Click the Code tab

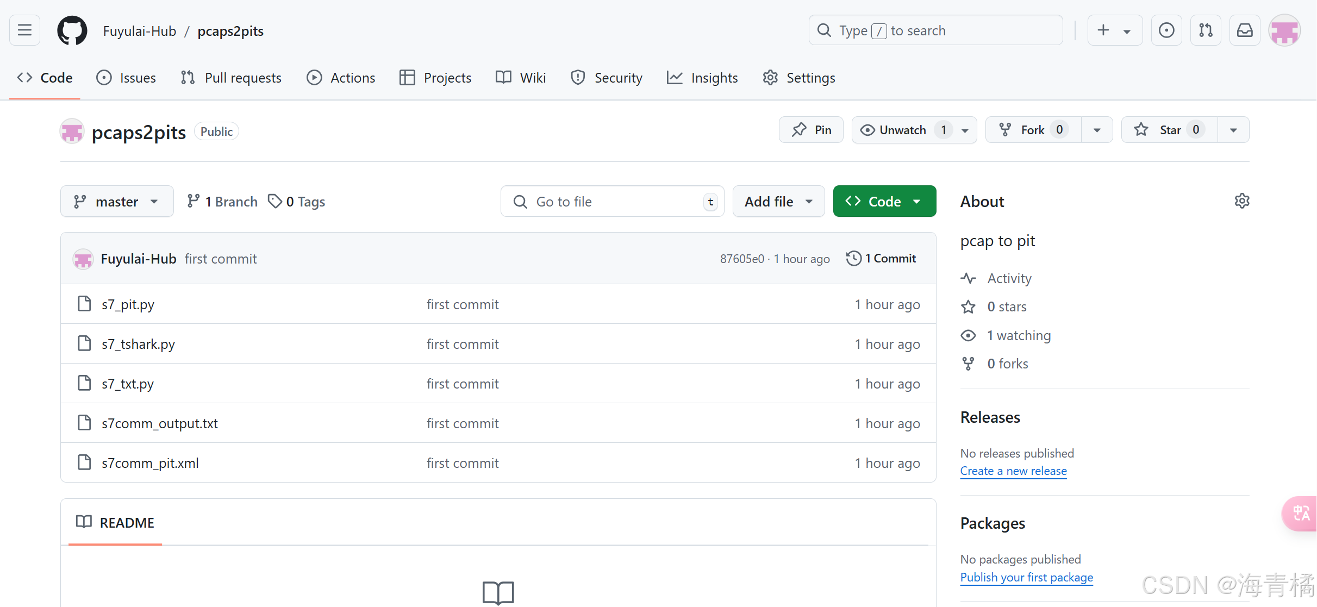tap(45, 78)
